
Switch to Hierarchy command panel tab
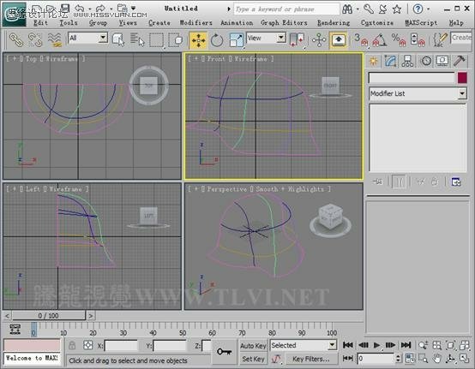pyautogui.click(x=407, y=61)
